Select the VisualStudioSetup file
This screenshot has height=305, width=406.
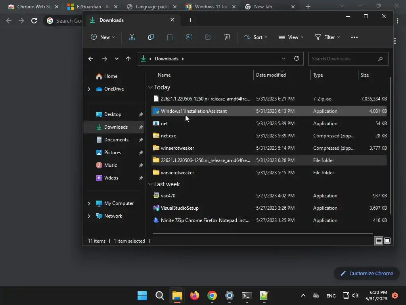point(269,208)
